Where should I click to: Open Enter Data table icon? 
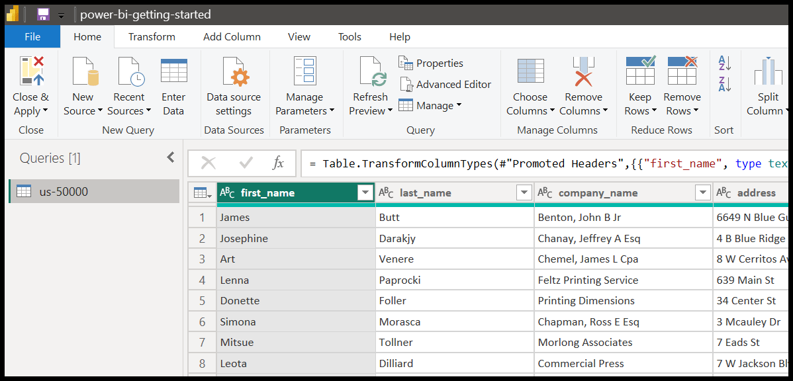tap(173, 71)
